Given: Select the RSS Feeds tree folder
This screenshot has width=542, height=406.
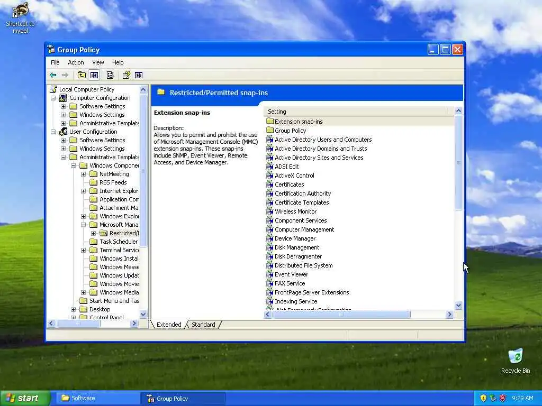Looking at the screenshot, I should coord(108,182).
